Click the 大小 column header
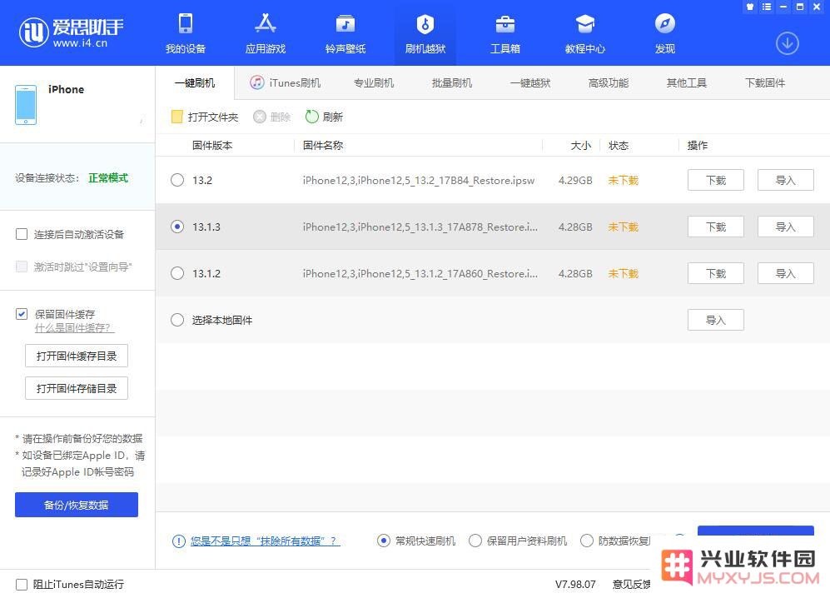The height and width of the screenshot is (598, 830). 581,145
